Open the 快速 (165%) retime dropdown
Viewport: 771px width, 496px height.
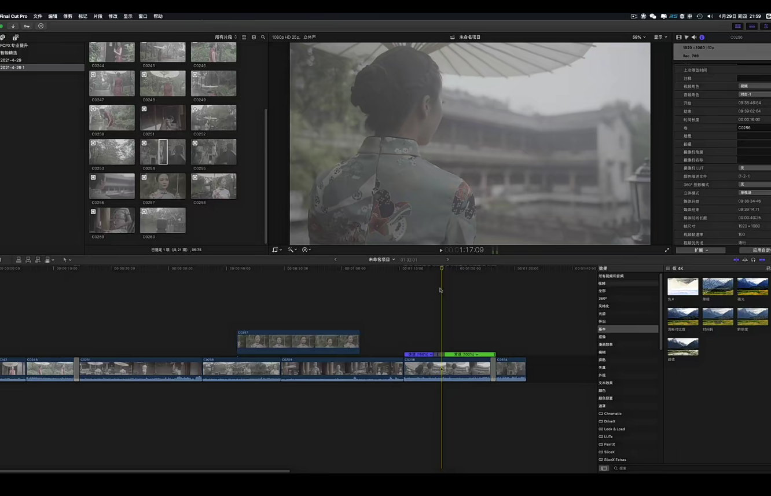418,354
